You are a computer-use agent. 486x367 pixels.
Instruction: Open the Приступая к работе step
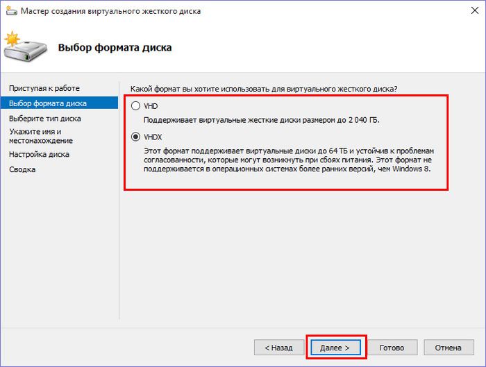coord(44,88)
